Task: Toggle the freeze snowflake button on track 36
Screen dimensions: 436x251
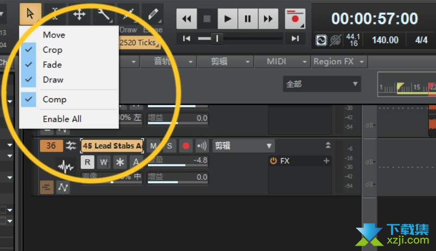Action: click(x=120, y=162)
